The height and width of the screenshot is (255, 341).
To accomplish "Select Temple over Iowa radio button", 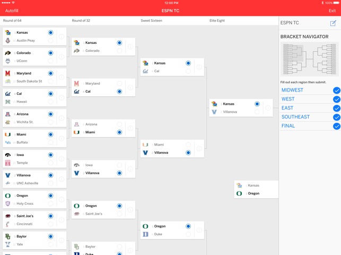I will click(51, 163).
